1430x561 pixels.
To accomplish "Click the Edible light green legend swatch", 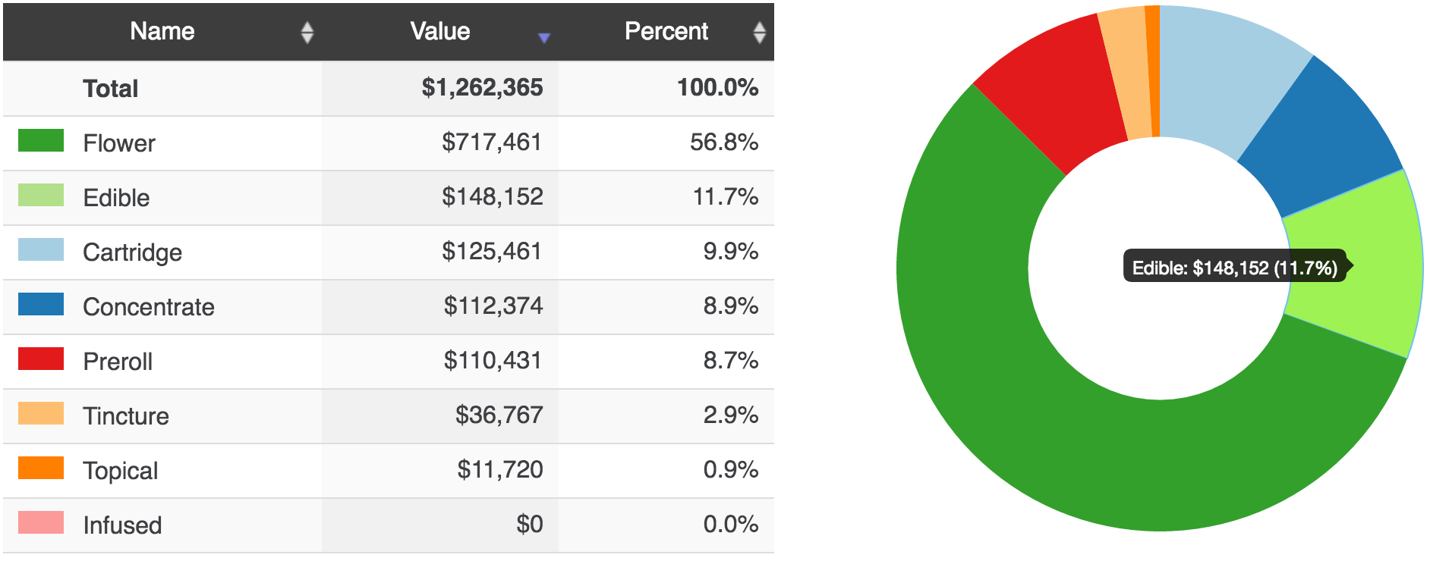I will (x=41, y=196).
